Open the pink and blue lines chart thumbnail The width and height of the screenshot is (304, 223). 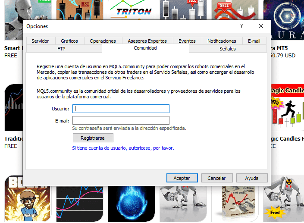point(80,204)
